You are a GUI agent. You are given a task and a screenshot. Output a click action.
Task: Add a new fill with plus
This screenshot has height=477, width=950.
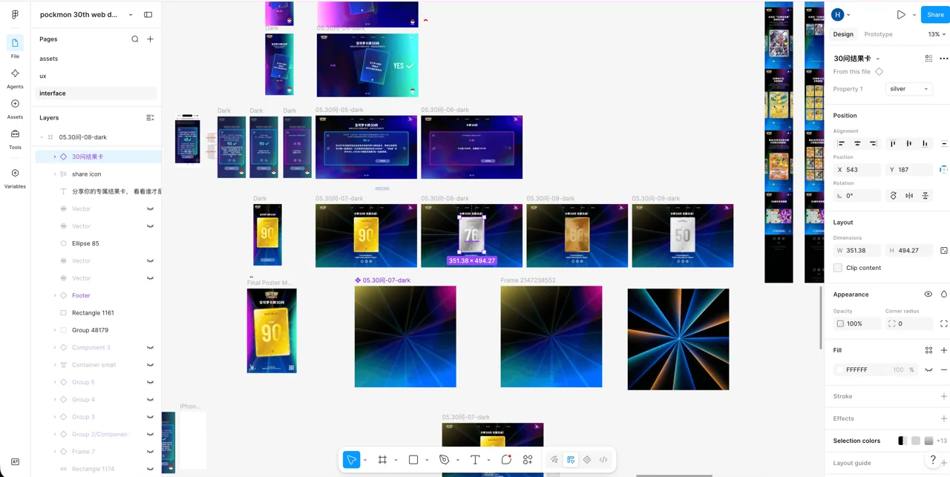pyautogui.click(x=944, y=350)
